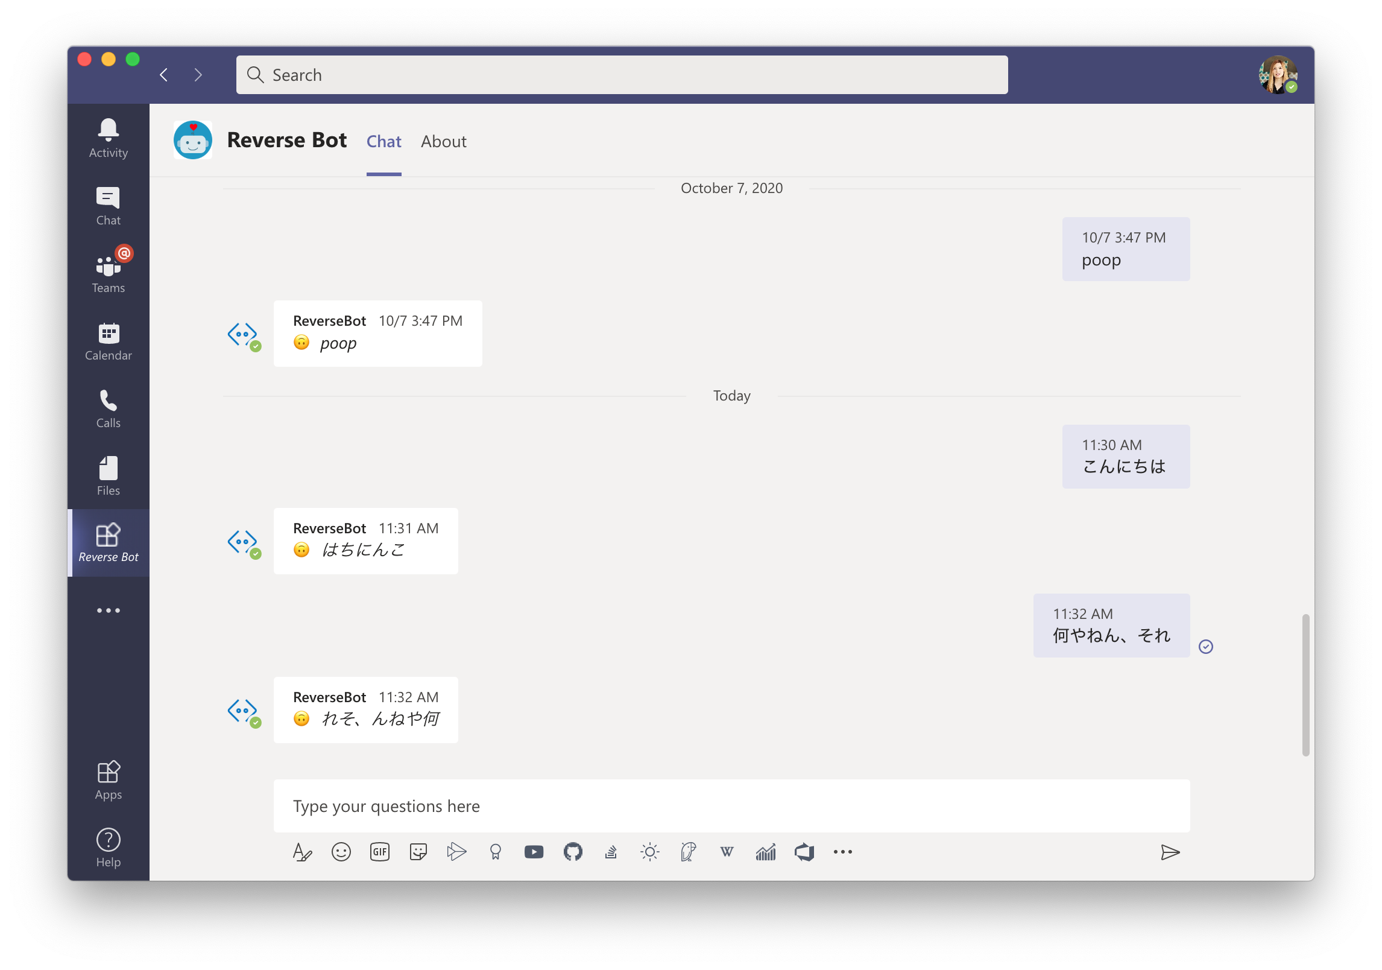
Task: Expand more messaging extensions in compose toolbar
Action: [842, 852]
